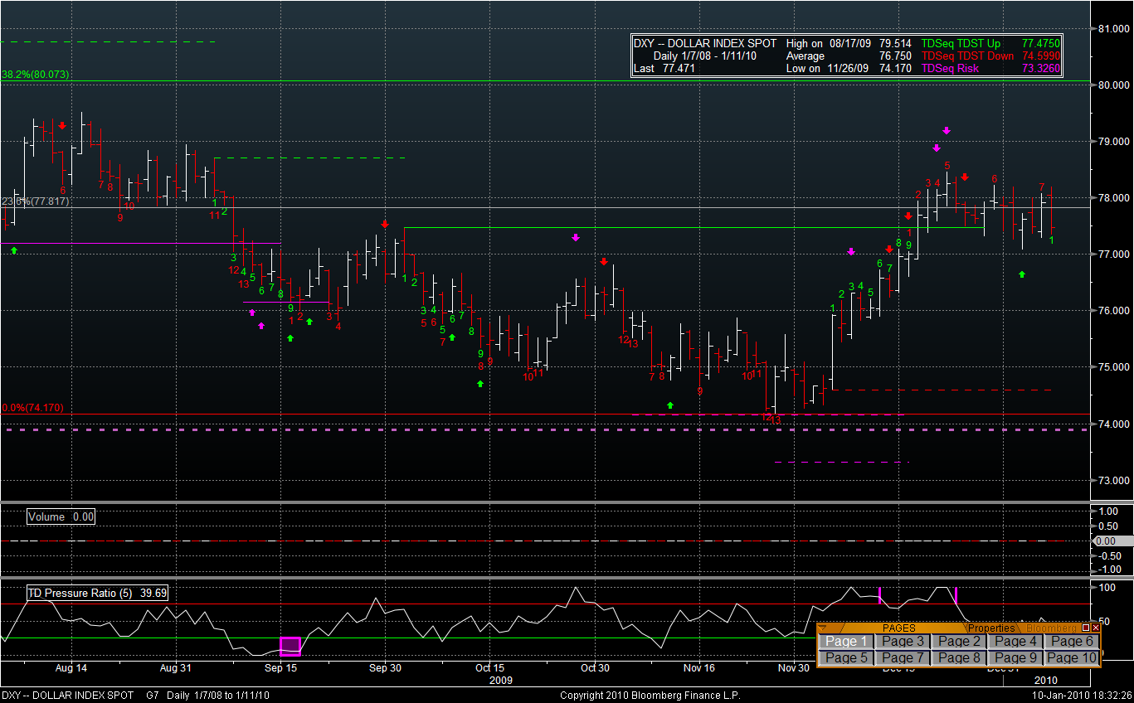Screen dimensions: 1134x703
Task: Open Page 4 of the chart set
Action: point(1015,641)
